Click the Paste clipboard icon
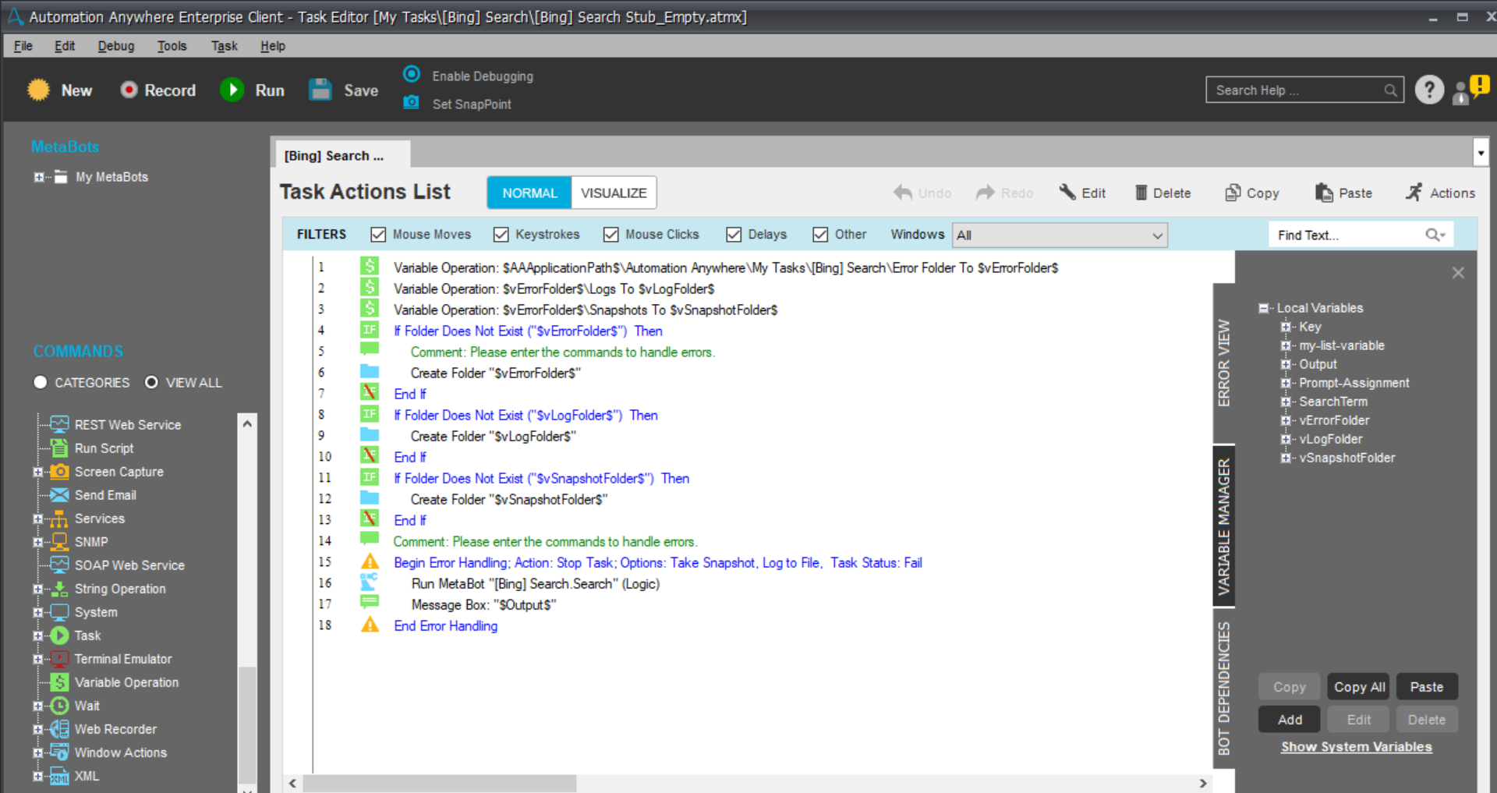 click(x=1324, y=193)
